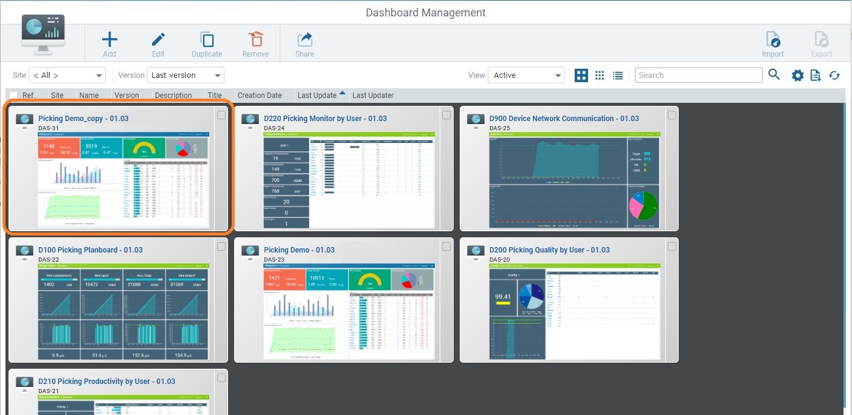Refresh the dashboard list
The width and height of the screenshot is (852, 415).
point(834,75)
